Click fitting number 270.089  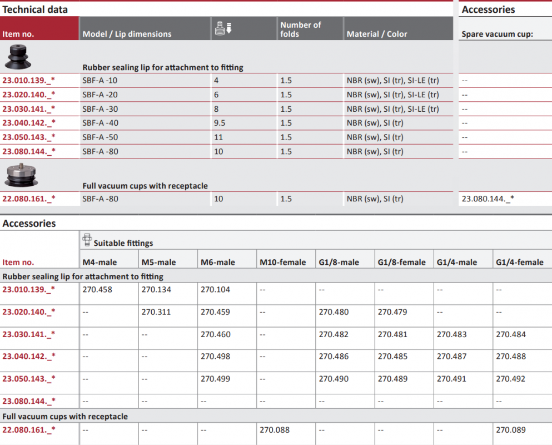511,430
